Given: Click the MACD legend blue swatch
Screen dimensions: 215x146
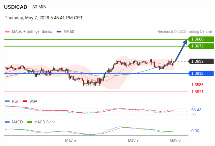Looking at the screenshot, I should tap(7, 122).
